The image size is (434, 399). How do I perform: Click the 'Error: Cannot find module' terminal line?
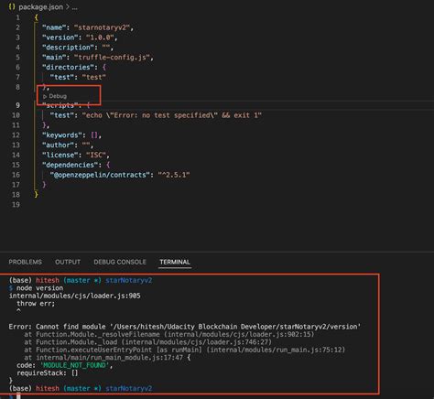(x=185, y=327)
